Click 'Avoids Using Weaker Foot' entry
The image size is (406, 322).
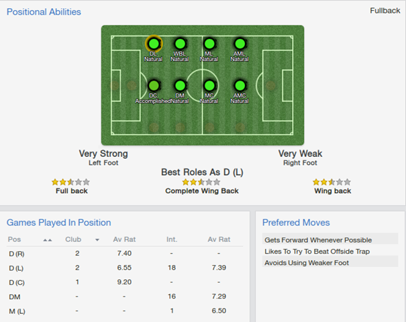[308, 262]
